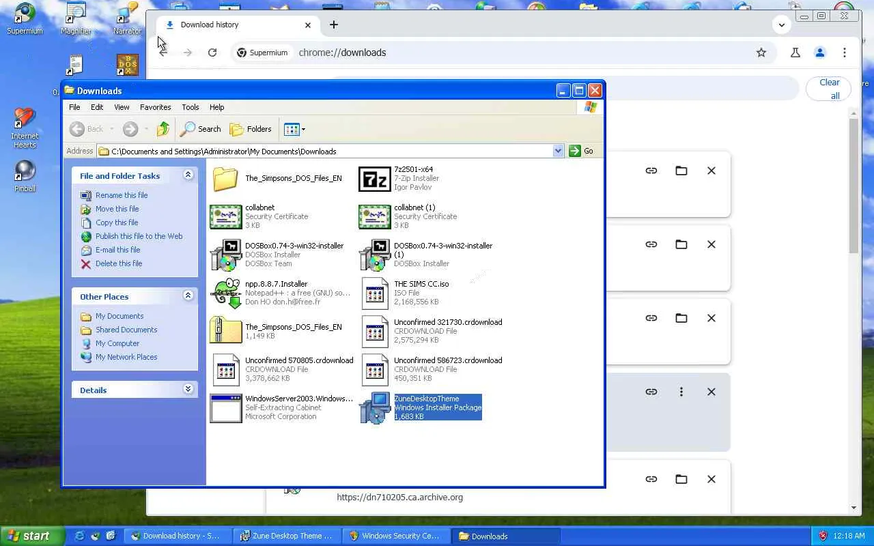Collapse the Other Places panel
The height and width of the screenshot is (546, 874).
pyautogui.click(x=188, y=296)
